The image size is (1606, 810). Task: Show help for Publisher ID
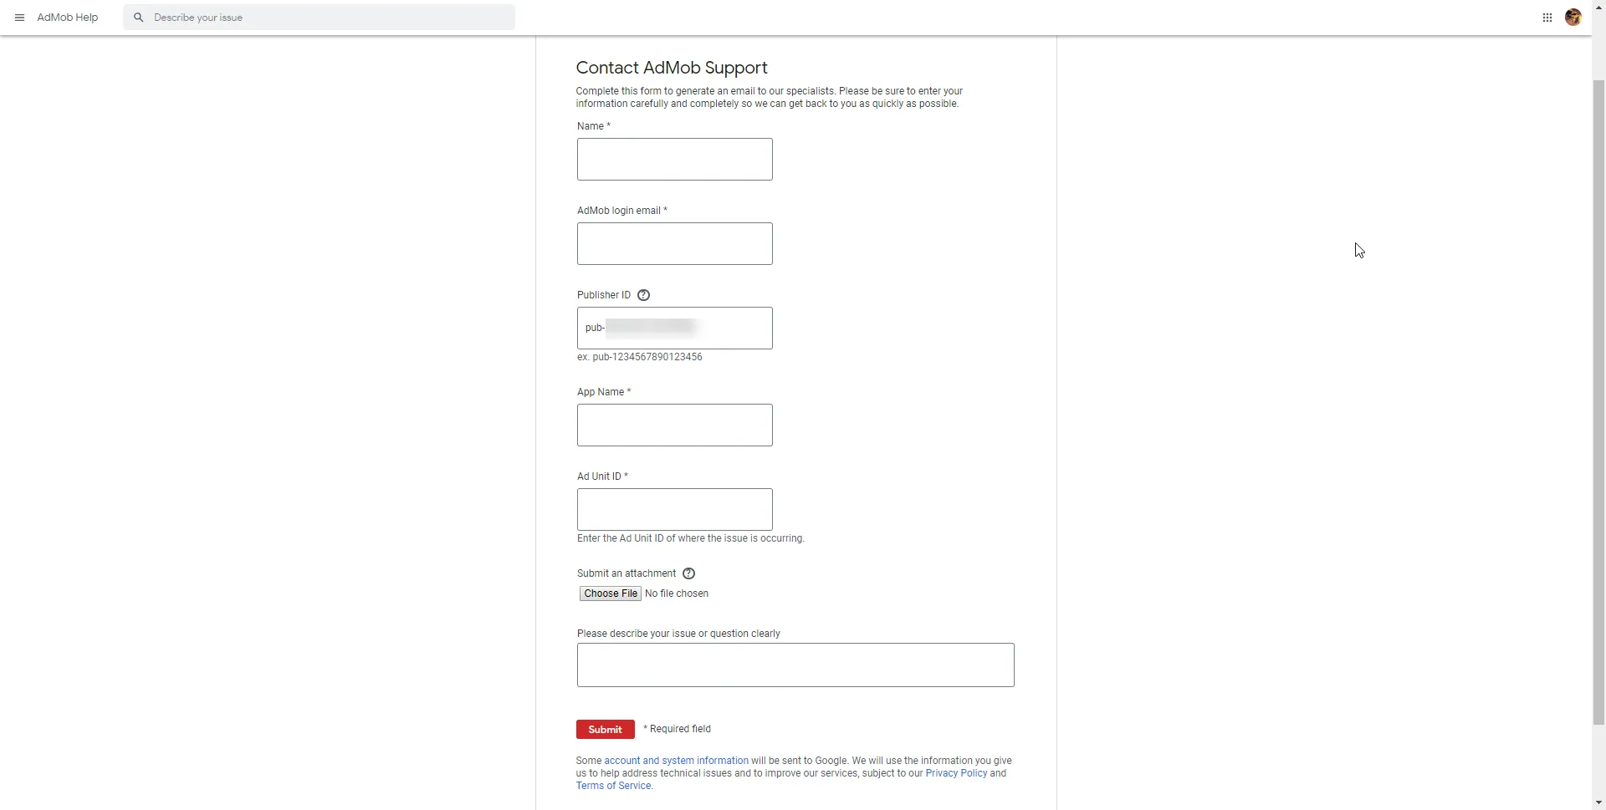(643, 295)
